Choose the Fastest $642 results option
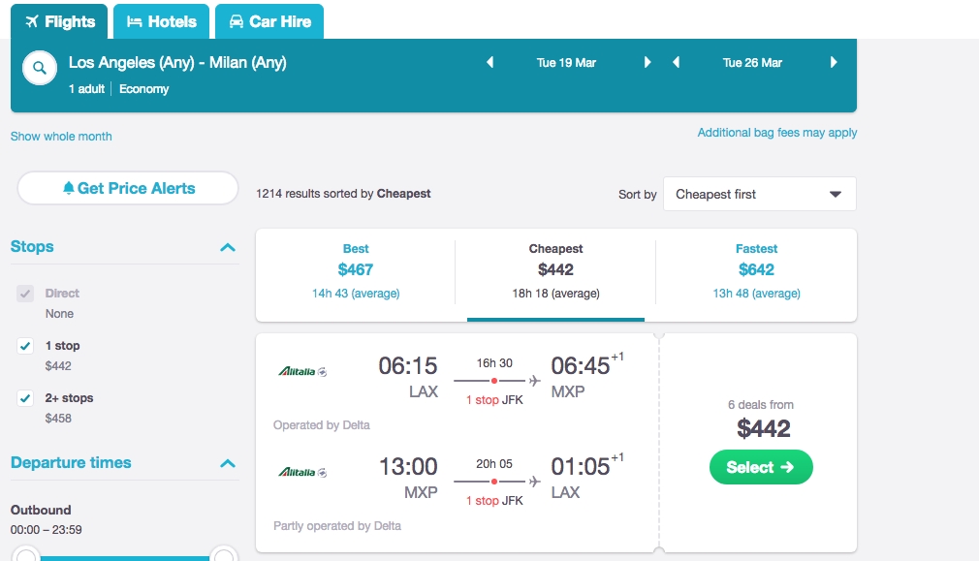This screenshot has height=561, width=979. click(x=756, y=271)
